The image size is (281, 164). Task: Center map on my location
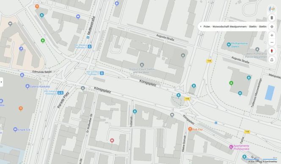pos(272,27)
